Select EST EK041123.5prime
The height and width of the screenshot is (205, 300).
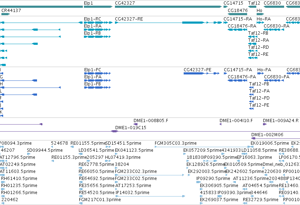[116, 154]
